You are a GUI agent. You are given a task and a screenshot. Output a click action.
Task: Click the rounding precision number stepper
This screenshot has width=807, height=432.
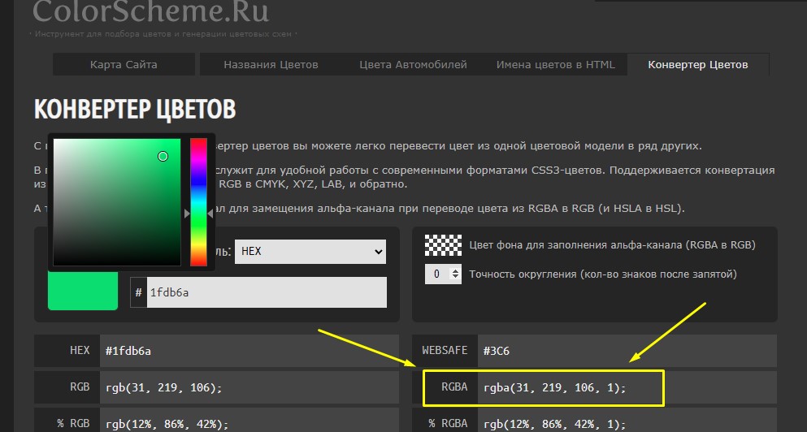click(x=444, y=274)
